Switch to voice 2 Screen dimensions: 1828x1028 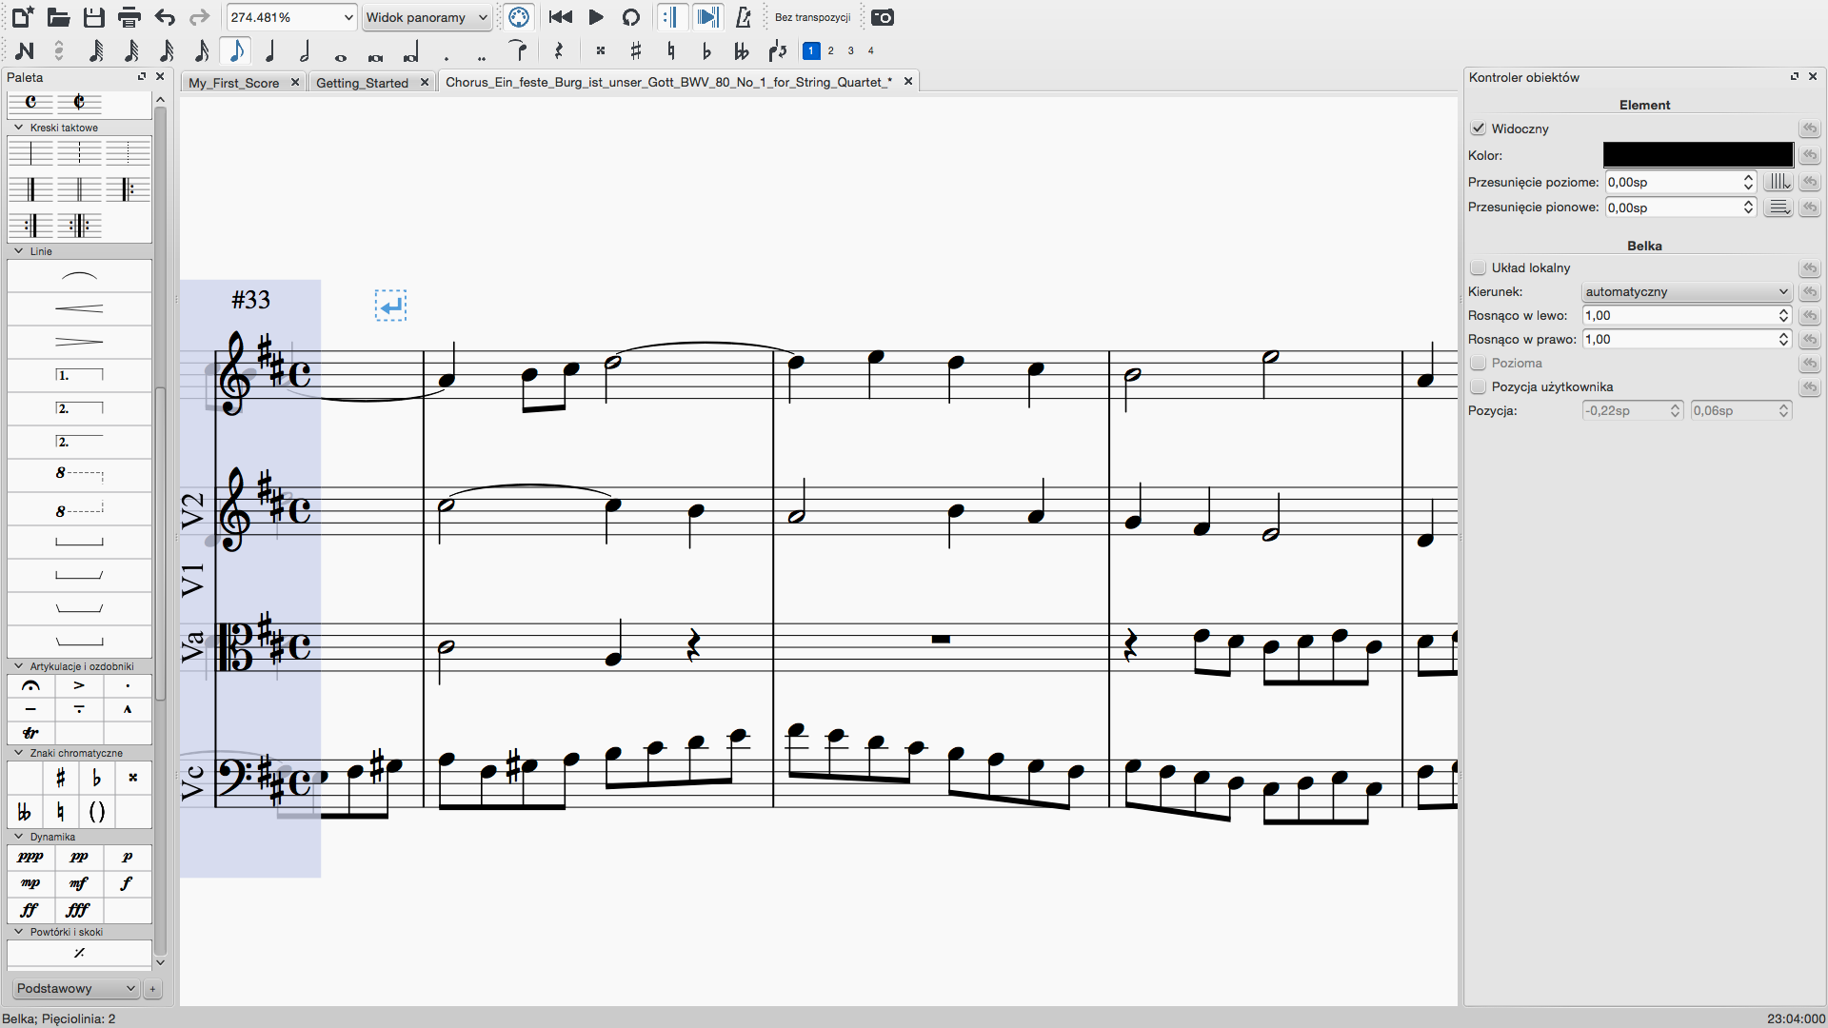[831, 50]
